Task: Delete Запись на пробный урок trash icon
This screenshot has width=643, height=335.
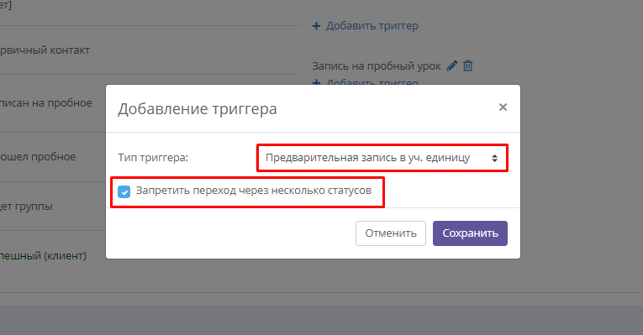Action: coord(468,65)
